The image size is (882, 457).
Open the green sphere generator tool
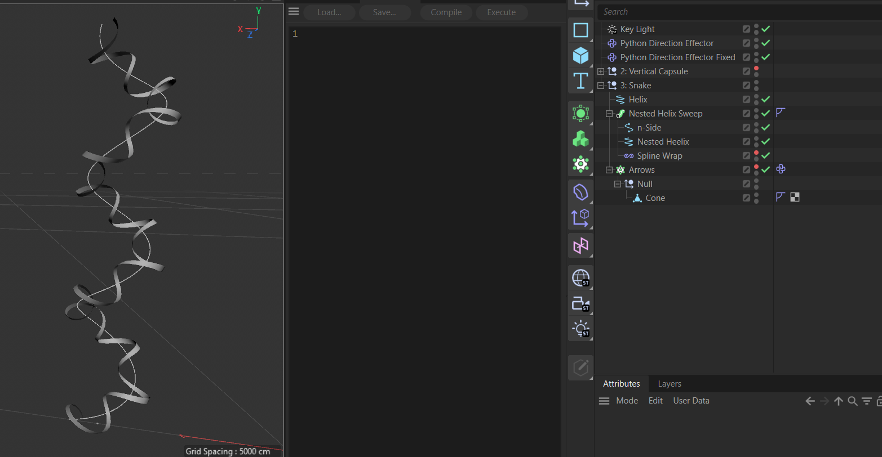(x=580, y=113)
